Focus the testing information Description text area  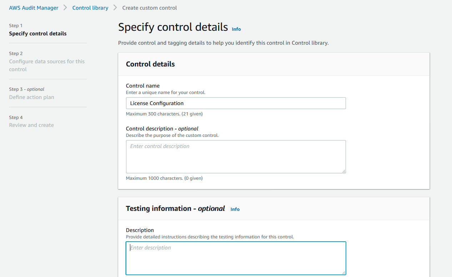236,258
